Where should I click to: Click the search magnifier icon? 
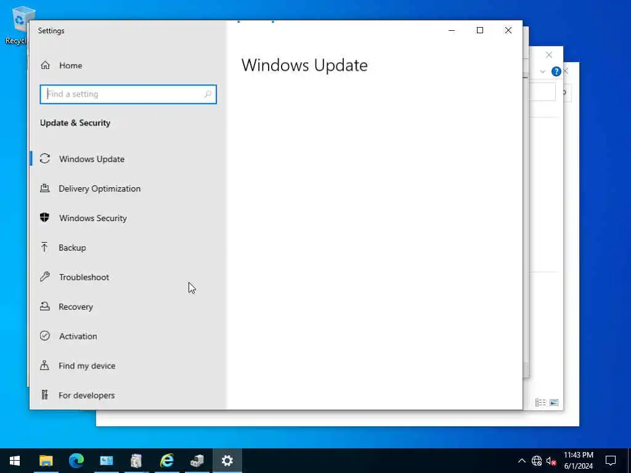click(208, 94)
